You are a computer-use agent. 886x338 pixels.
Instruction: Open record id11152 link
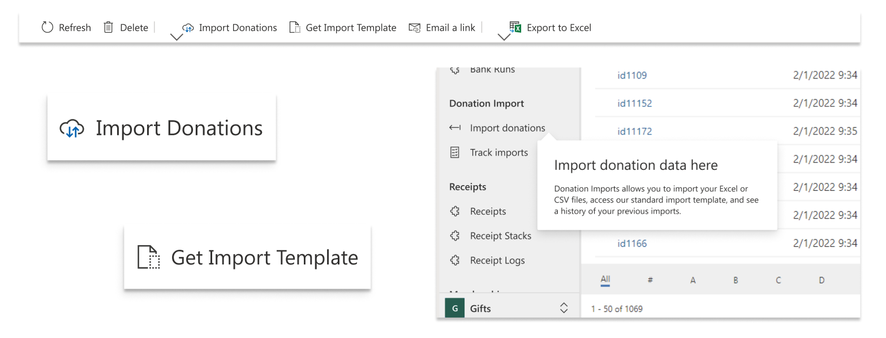point(634,103)
